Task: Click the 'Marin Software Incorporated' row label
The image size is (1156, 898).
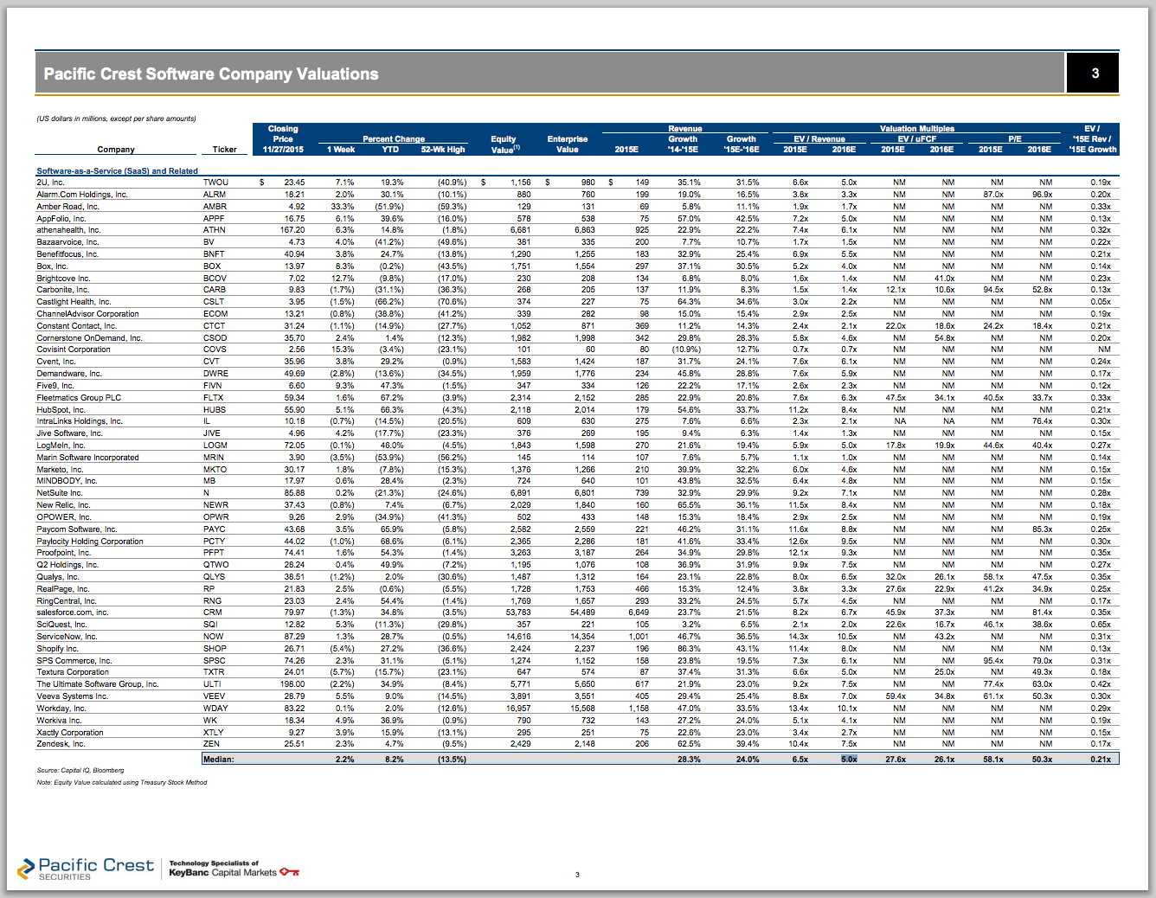Action: point(87,458)
